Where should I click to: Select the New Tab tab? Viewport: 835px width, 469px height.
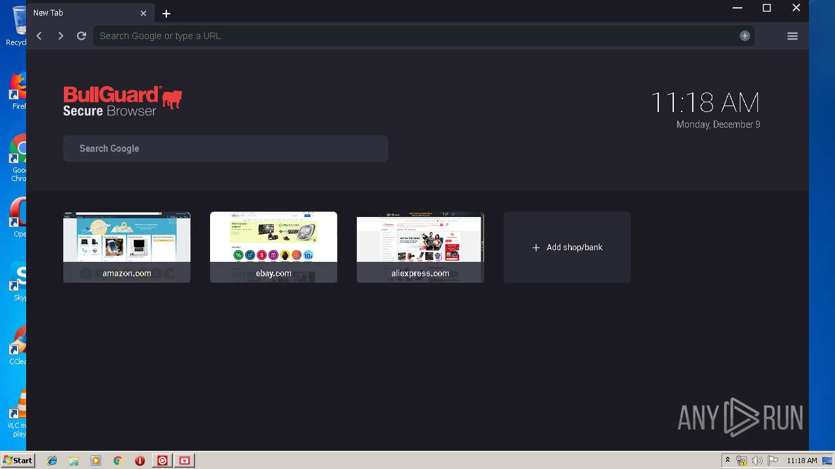coord(89,13)
